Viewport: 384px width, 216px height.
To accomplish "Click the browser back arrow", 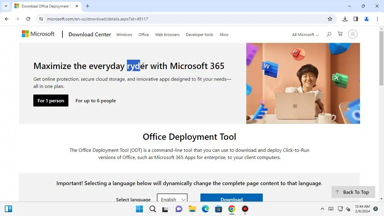I will pos(7,19).
